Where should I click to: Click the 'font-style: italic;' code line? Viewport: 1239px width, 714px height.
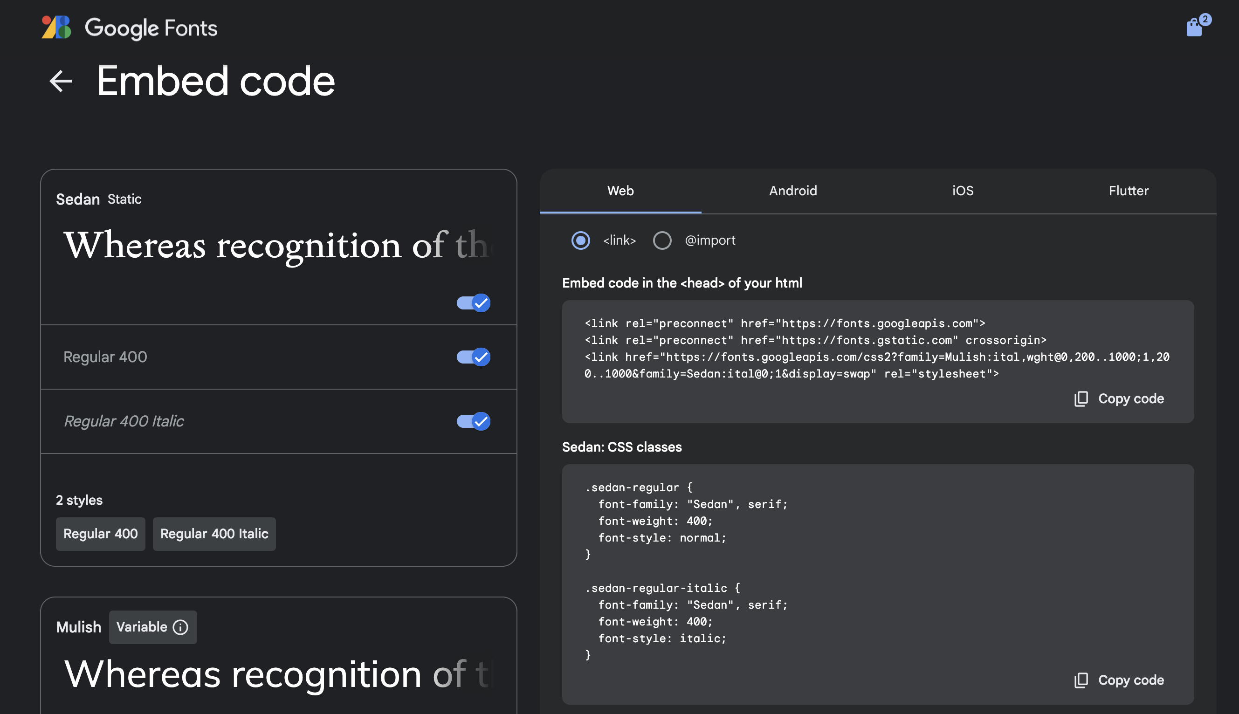pos(662,638)
